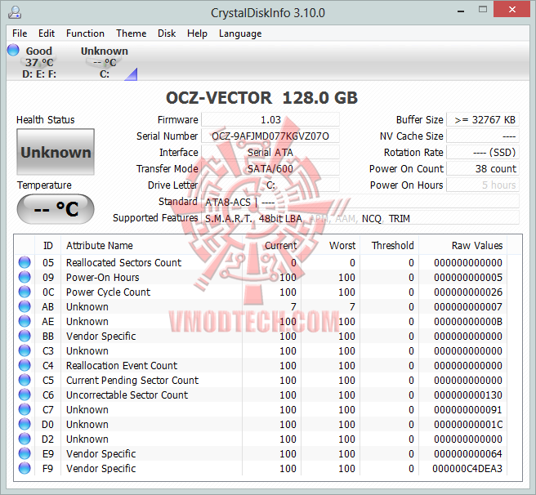Screen dimensions: 536x495
Task: Open the Theme menu
Action: coord(132,33)
